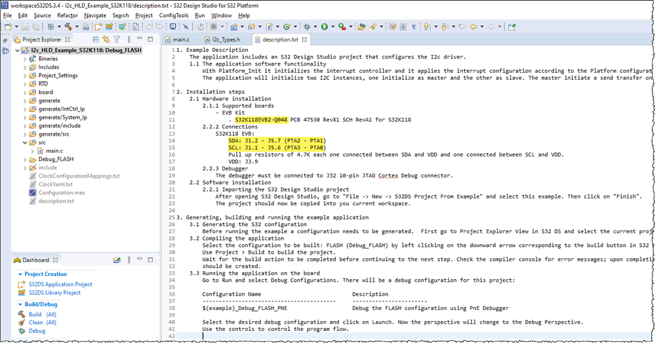Close the description.txt editor tab
The height and width of the screenshot is (344, 655).
pyautogui.click(x=304, y=40)
